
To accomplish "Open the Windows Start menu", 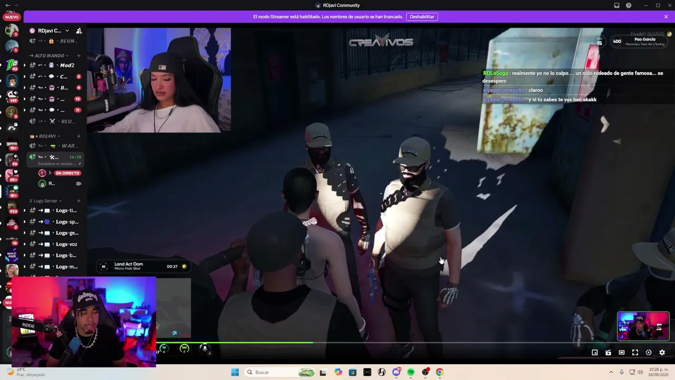I will point(235,372).
